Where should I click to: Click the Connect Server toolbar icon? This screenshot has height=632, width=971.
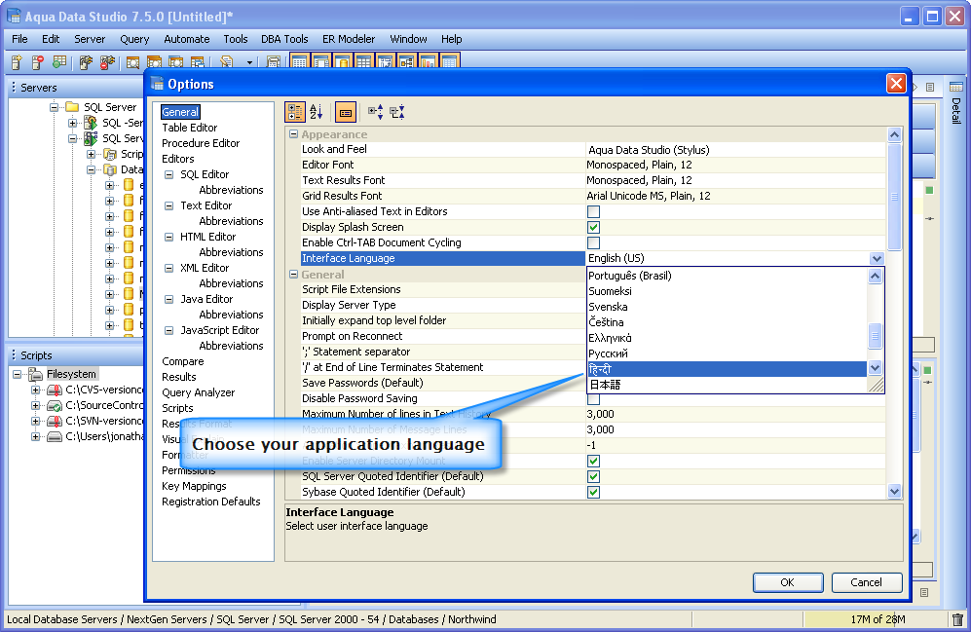tap(86, 62)
